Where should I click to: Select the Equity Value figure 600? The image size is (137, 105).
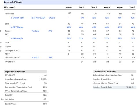(x=45, y=104)
